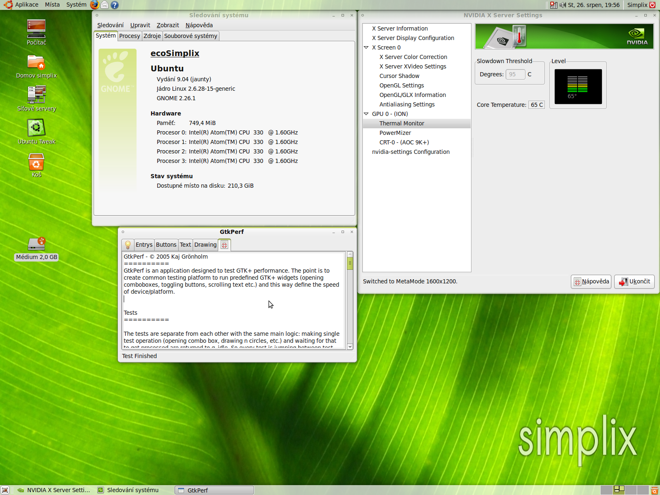
Task: Switch to the Procesy tab
Action: tap(130, 36)
